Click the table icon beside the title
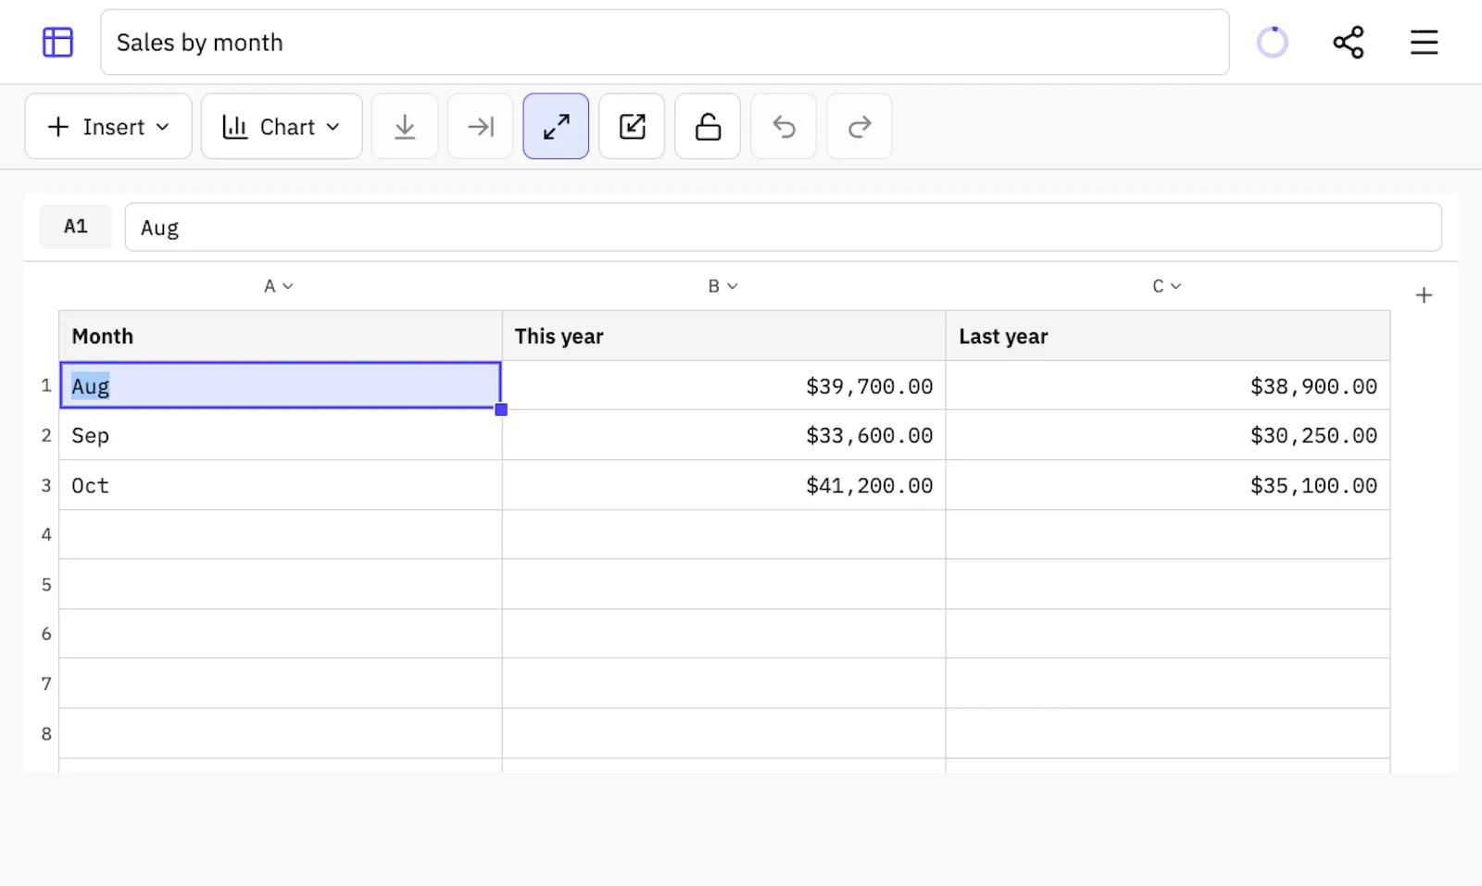 pos(57,43)
